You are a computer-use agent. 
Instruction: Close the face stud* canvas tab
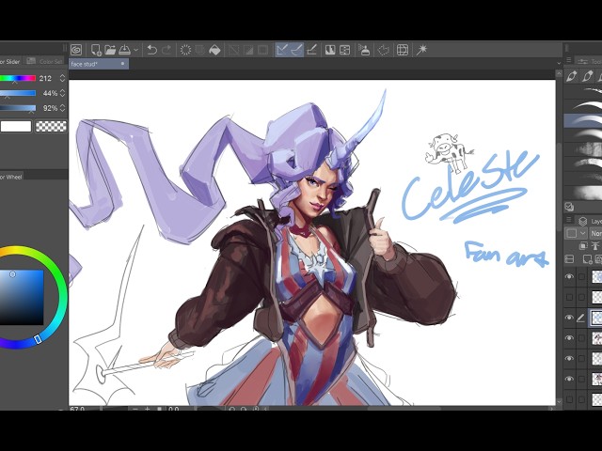point(122,64)
